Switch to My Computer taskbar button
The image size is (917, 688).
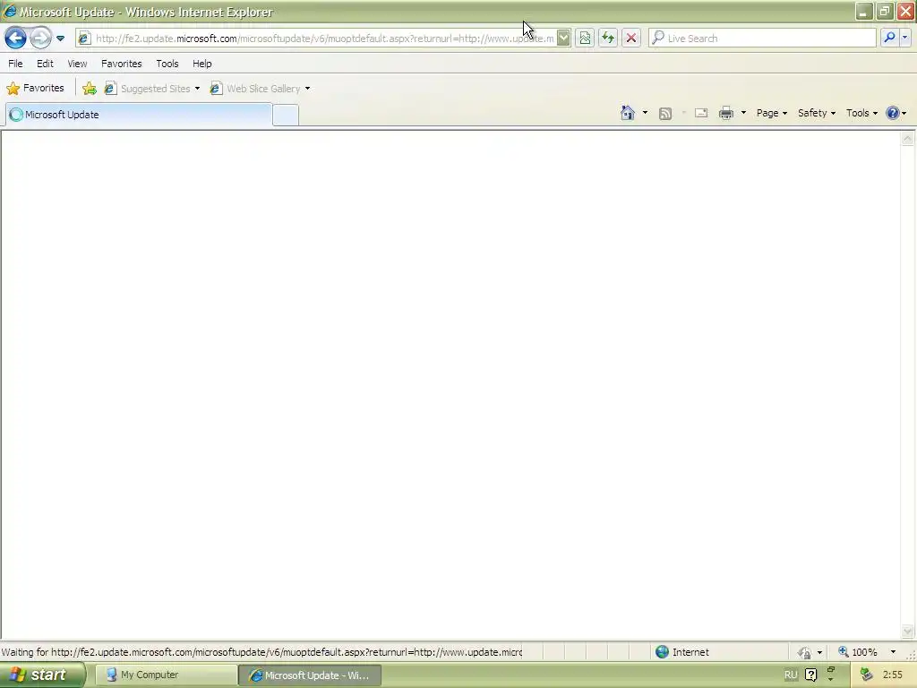pyautogui.click(x=167, y=675)
